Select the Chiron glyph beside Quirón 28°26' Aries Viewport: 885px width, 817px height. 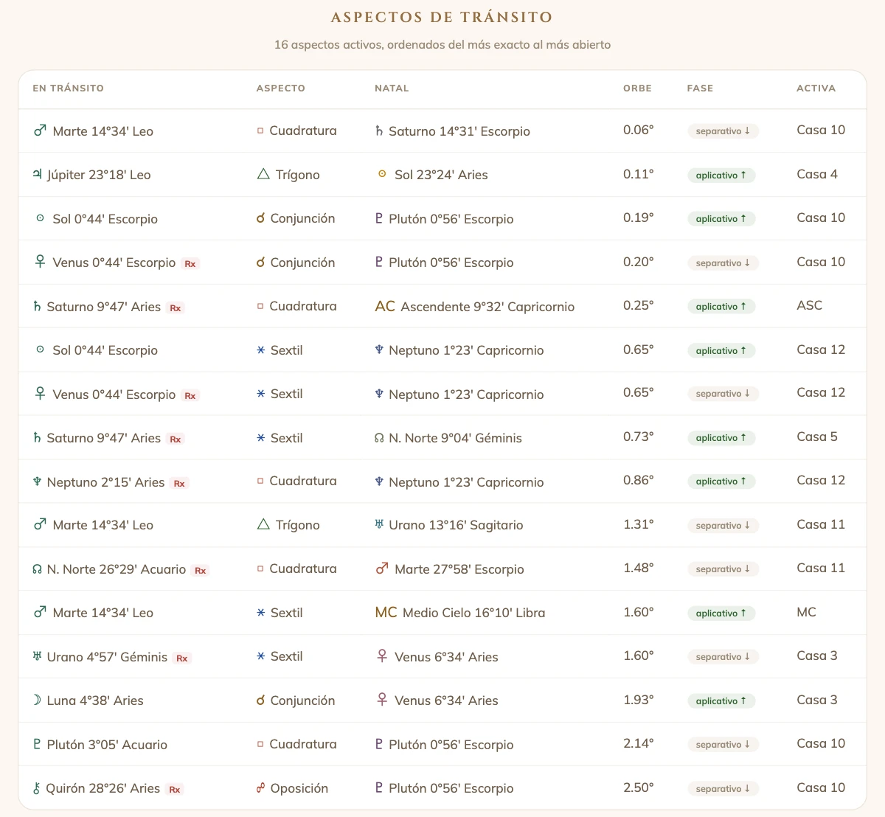point(37,788)
